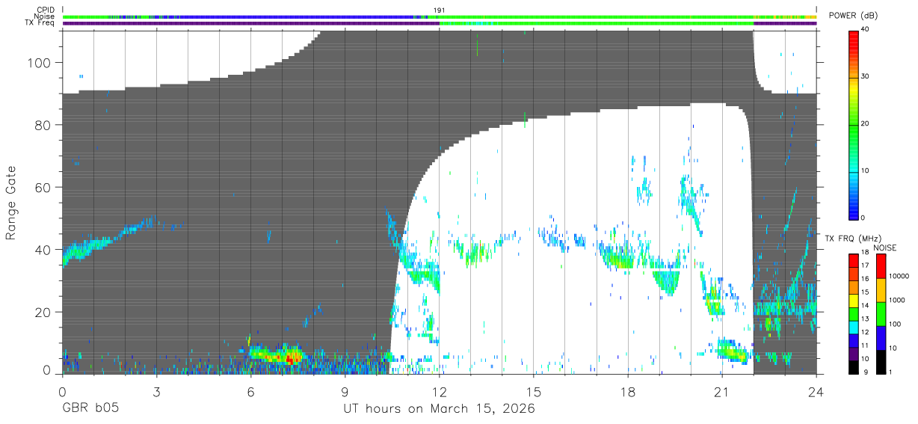Click the 15 tick label on UT hours axis

534,392
